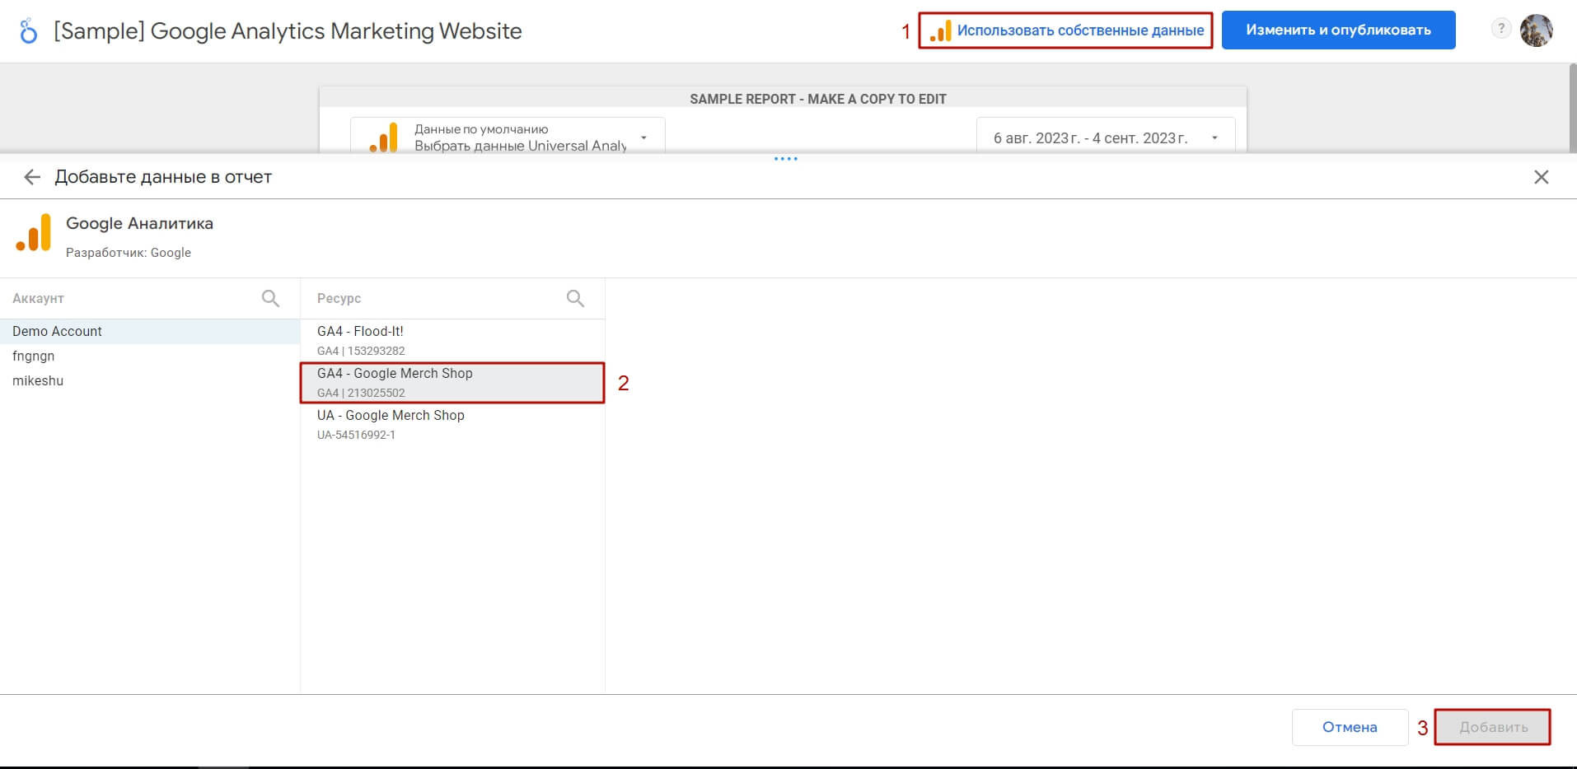Close the add data panel

point(1542,177)
